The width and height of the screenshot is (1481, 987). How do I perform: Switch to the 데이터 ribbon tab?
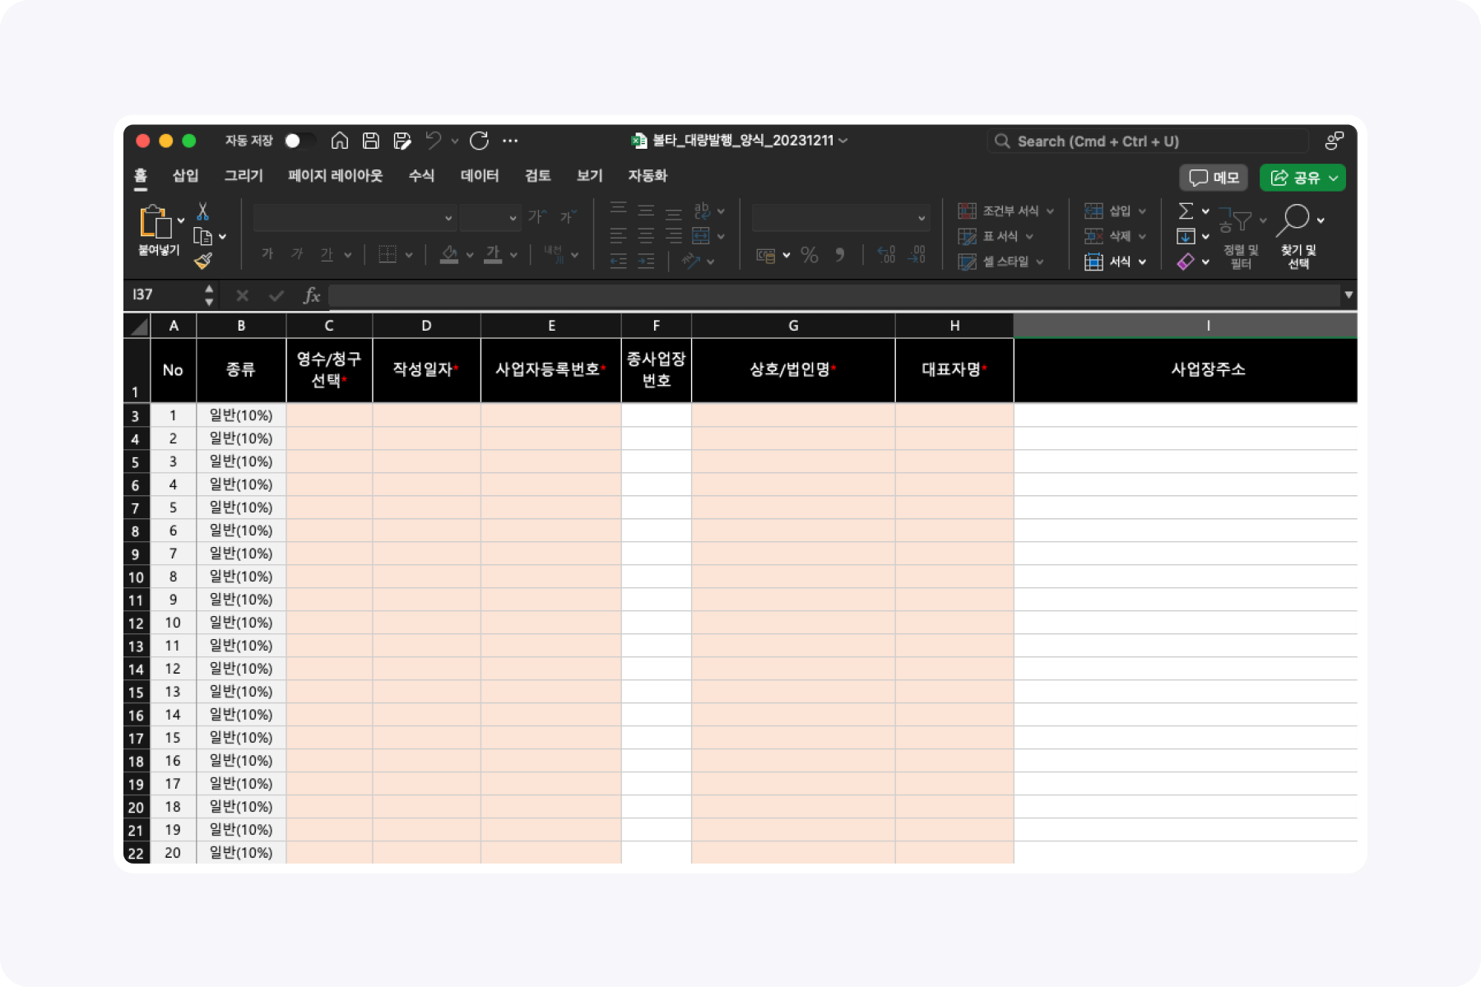(x=480, y=176)
